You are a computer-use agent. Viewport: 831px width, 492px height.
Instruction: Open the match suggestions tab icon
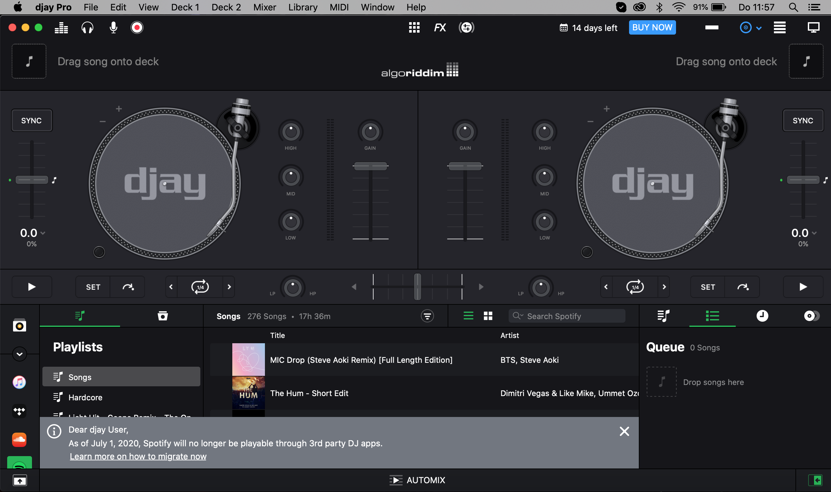811,315
